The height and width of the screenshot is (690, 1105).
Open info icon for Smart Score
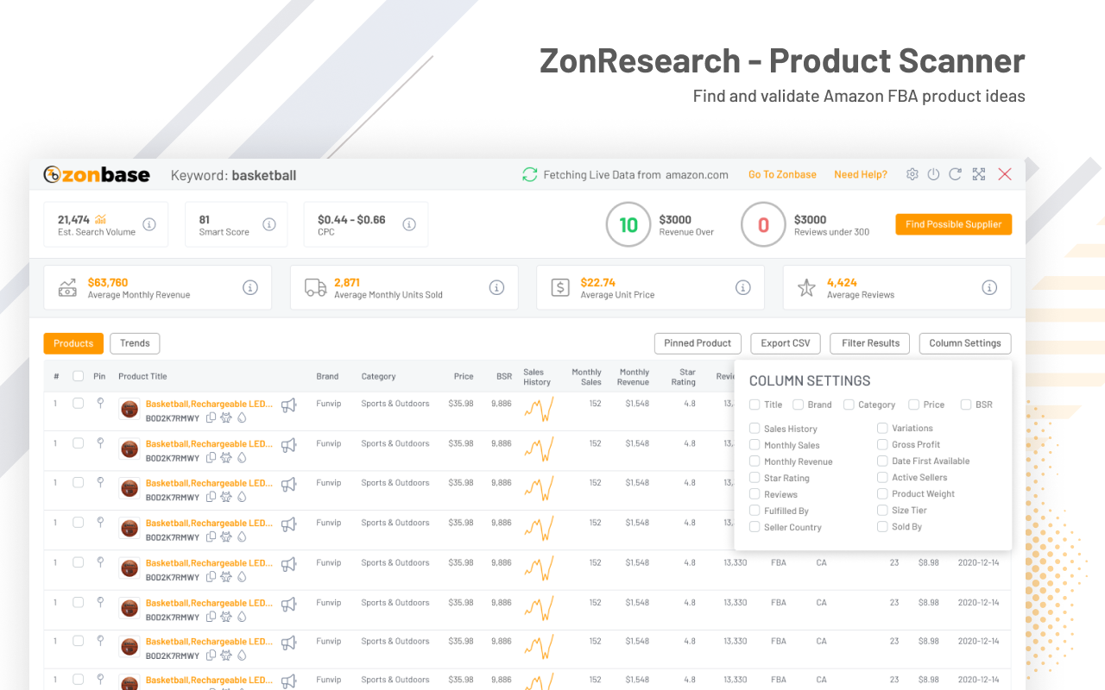(269, 224)
